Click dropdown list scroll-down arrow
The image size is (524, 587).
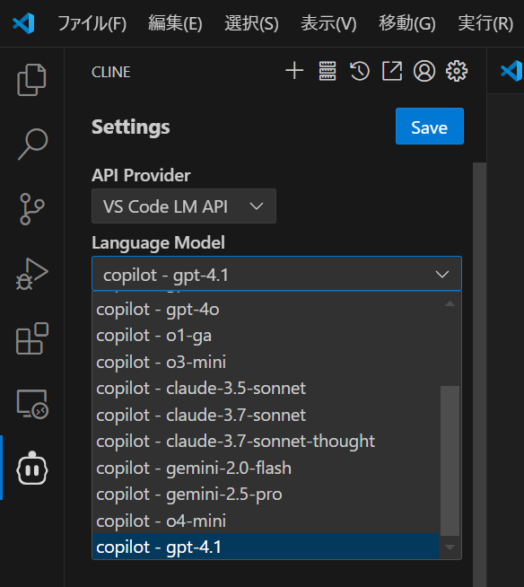click(x=450, y=548)
